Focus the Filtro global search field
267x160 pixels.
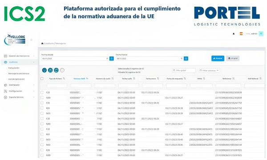(x=184, y=70)
